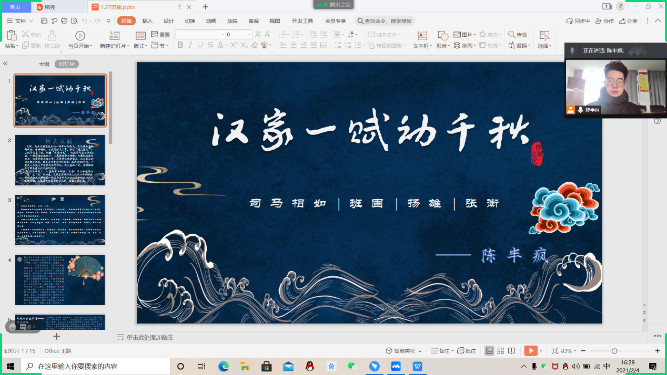This screenshot has width=667, height=375.
Task: Click the New Slide (新建幻灯片) icon
Action: point(114,36)
